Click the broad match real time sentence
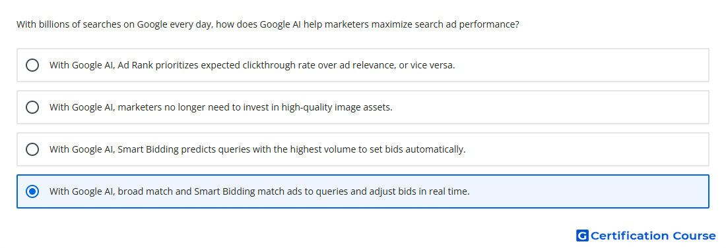The height and width of the screenshot is (248, 726). pos(259,191)
